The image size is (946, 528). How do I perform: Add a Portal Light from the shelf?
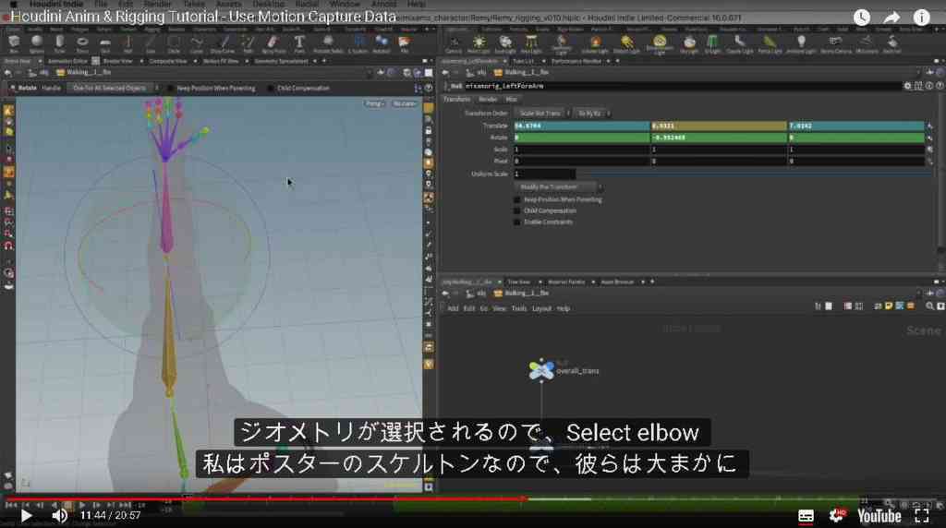[x=770, y=43]
